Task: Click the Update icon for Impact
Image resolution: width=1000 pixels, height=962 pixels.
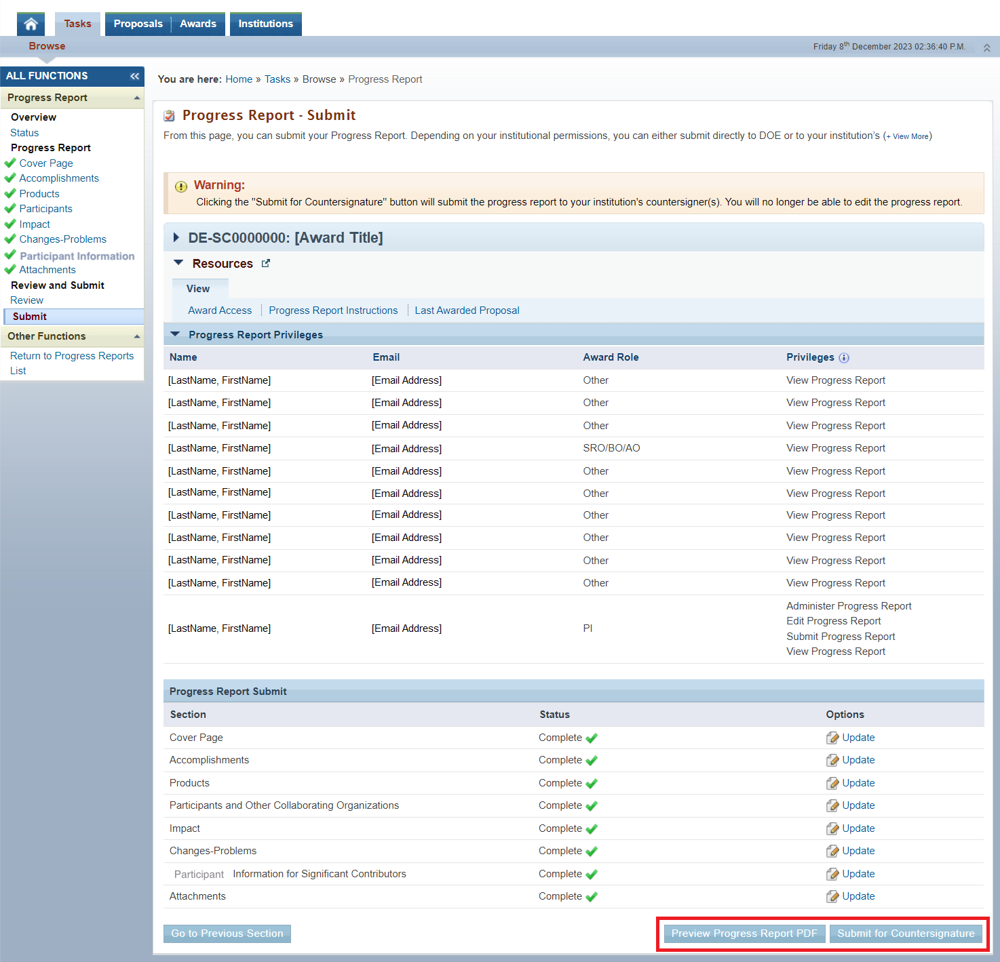Action: pos(832,829)
